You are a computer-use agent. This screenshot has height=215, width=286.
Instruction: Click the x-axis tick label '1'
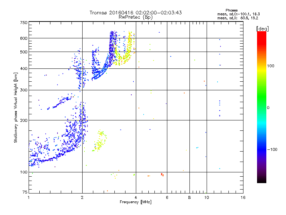[x=29, y=197]
